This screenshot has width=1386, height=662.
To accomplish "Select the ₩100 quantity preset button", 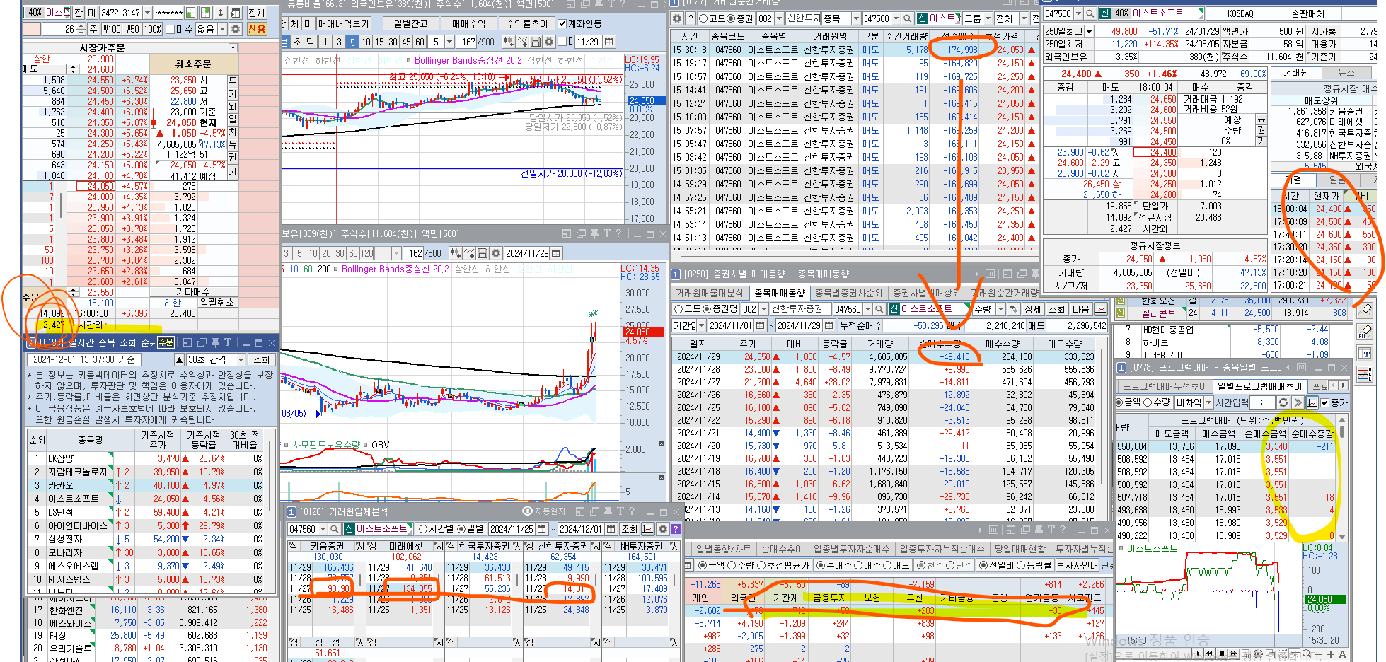I will (x=112, y=29).
